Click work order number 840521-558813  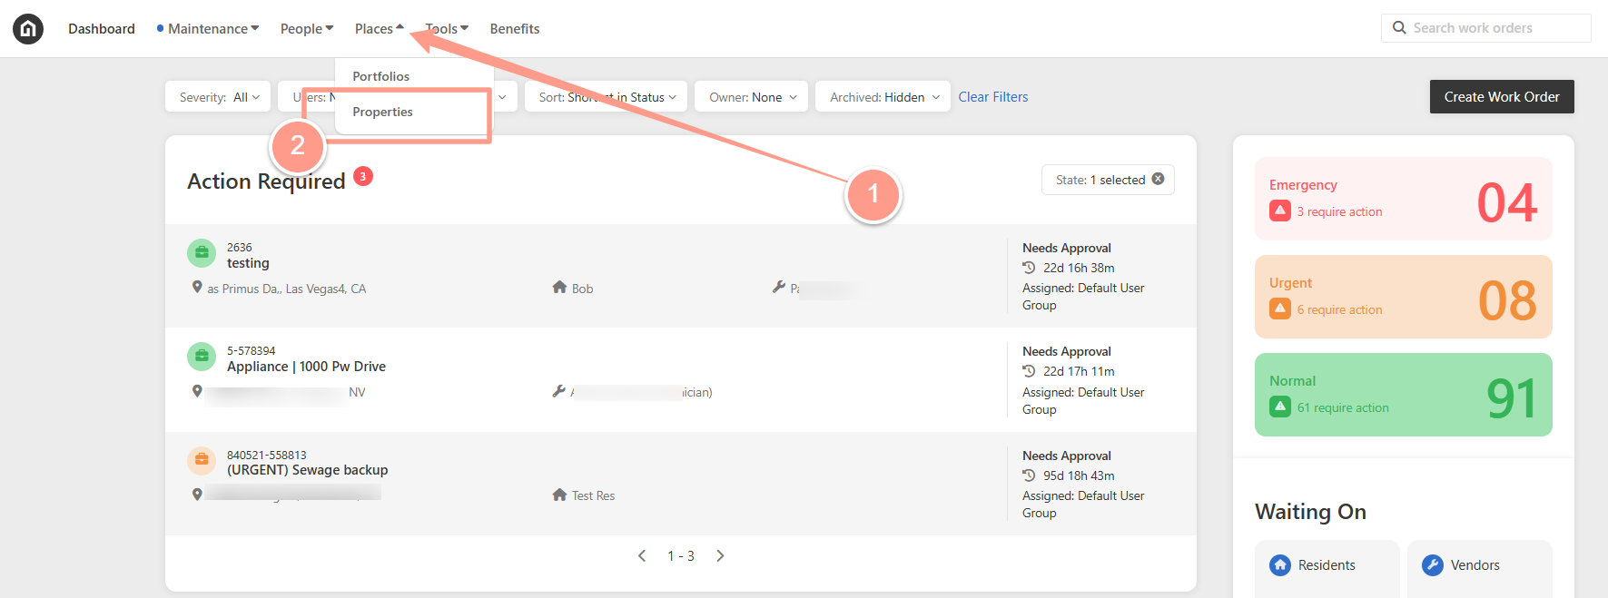pos(267,455)
